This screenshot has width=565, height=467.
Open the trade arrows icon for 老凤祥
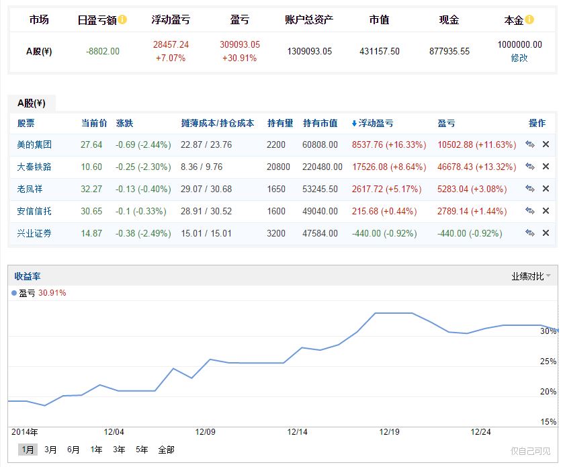click(x=529, y=188)
